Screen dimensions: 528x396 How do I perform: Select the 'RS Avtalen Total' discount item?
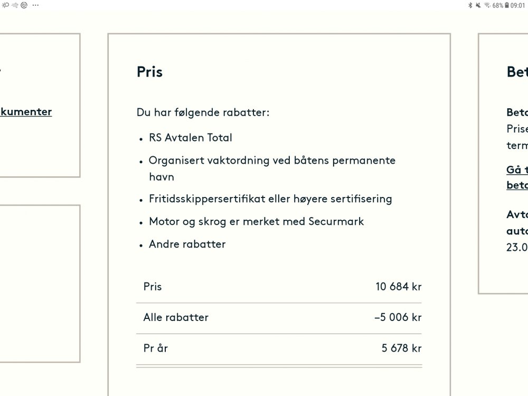[x=191, y=138]
